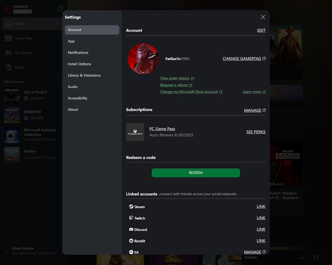Click Change my Microsoft Store account
The image size is (332, 265).
[x=191, y=92]
